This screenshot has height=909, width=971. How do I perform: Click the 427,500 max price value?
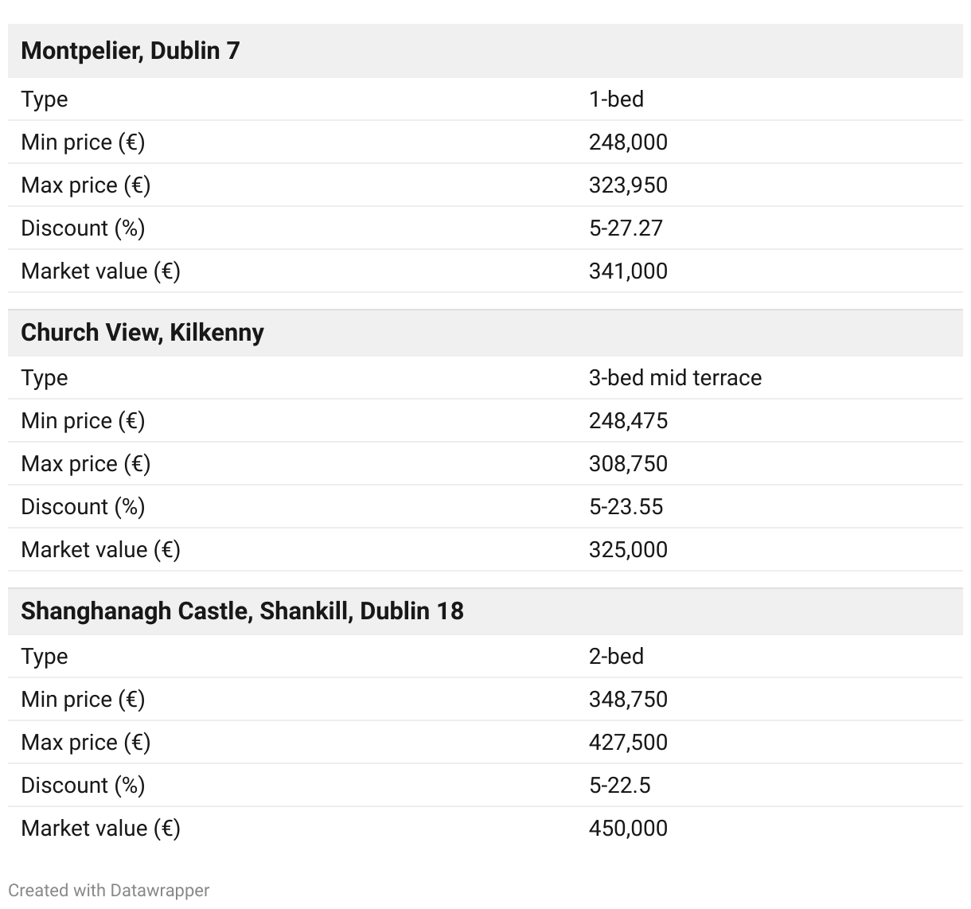[x=628, y=743]
